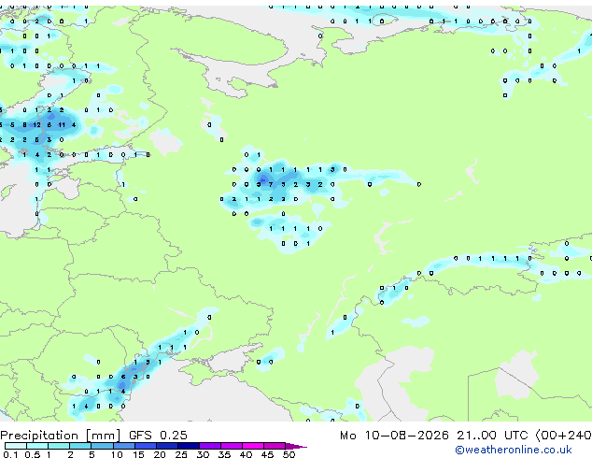
Task: Click the 45–50 mm legend color box
Action: point(275,446)
